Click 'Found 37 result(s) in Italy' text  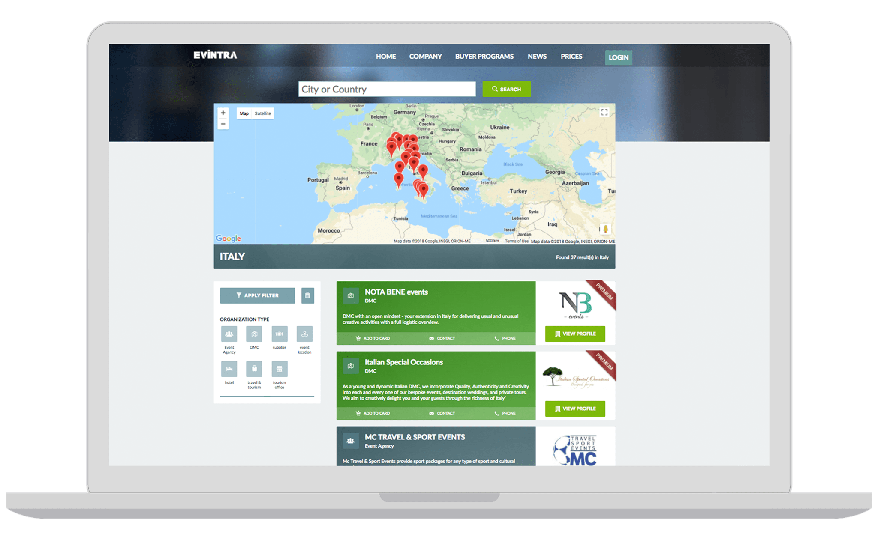click(x=582, y=257)
